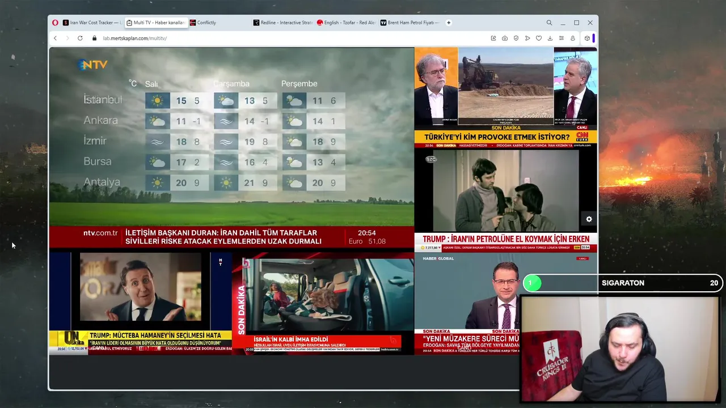Click the pencil edit icon in address bar
Screen dimensions: 726x408
point(493,38)
